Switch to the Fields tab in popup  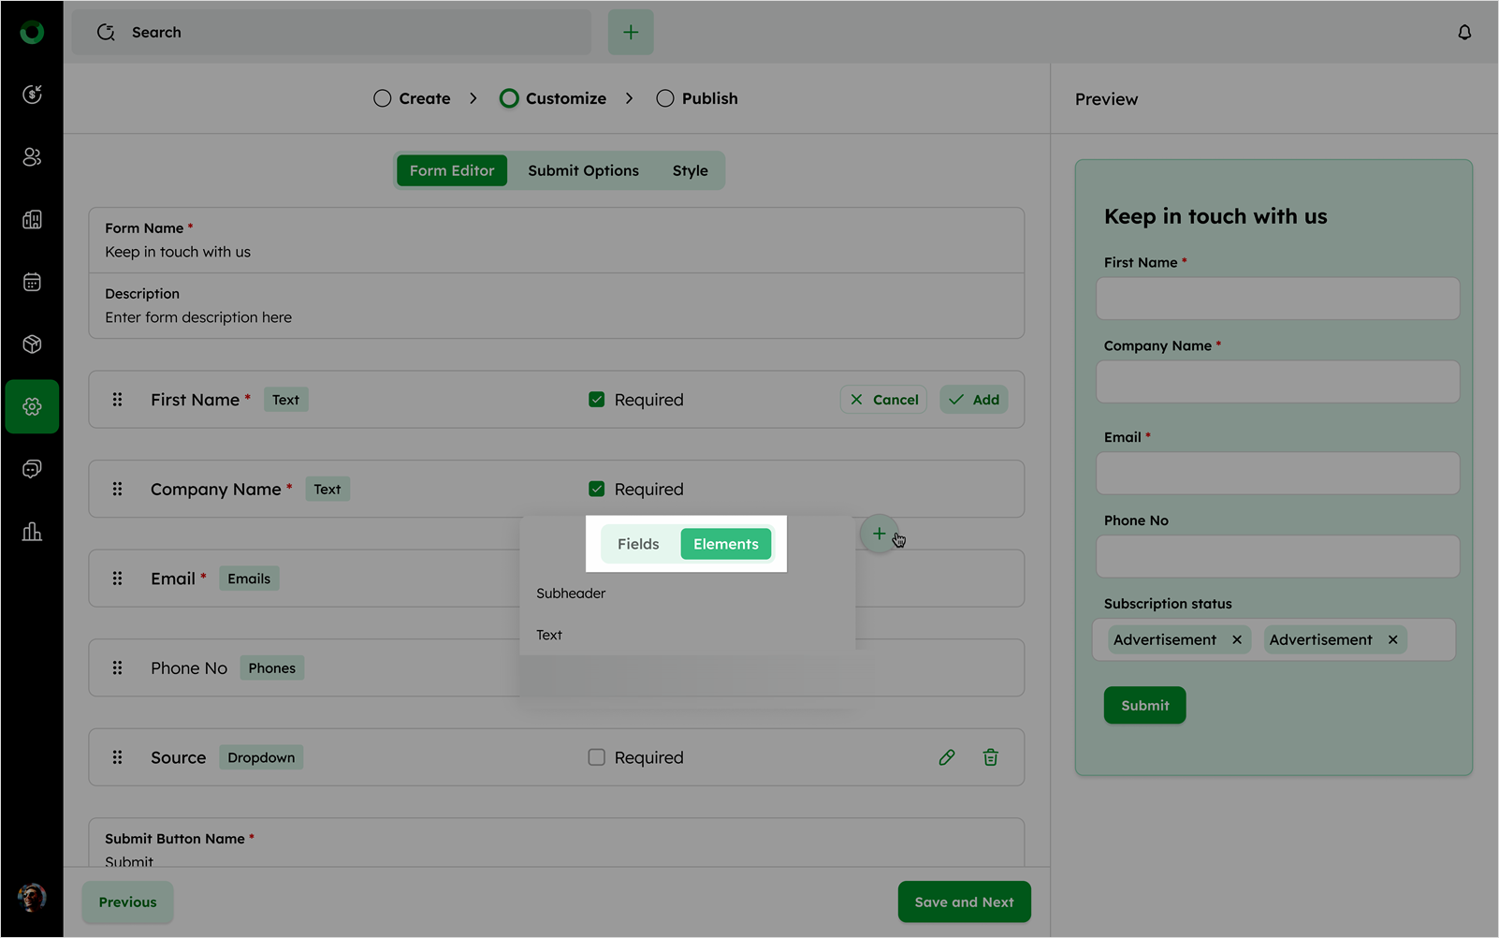(638, 544)
